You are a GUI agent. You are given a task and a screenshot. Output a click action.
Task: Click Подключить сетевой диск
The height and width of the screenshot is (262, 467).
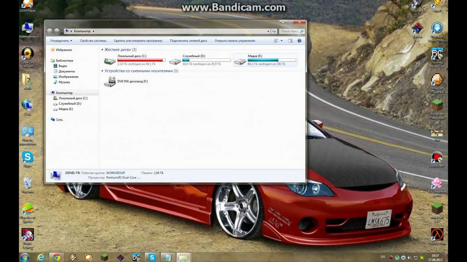point(188,41)
